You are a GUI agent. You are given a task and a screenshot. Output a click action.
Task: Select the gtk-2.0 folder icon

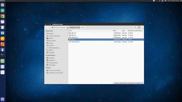pyautogui.click(x=70, y=33)
